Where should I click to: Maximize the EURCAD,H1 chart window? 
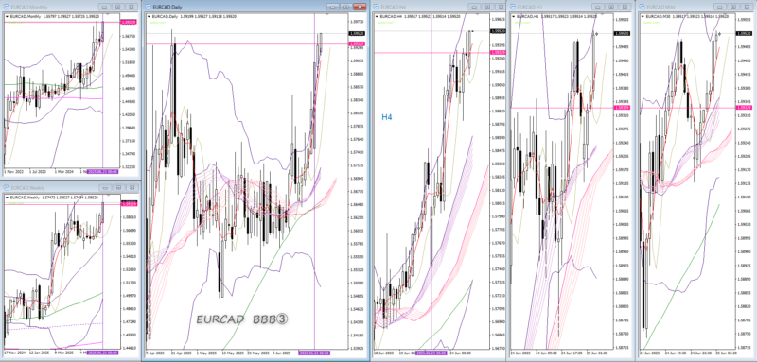click(x=611, y=7)
